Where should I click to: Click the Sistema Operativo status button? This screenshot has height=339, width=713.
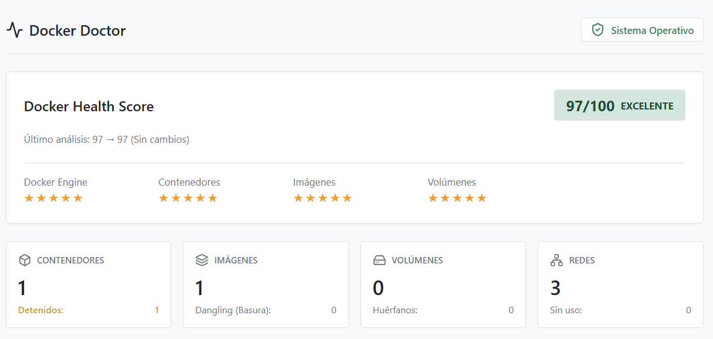tap(642, 30)
